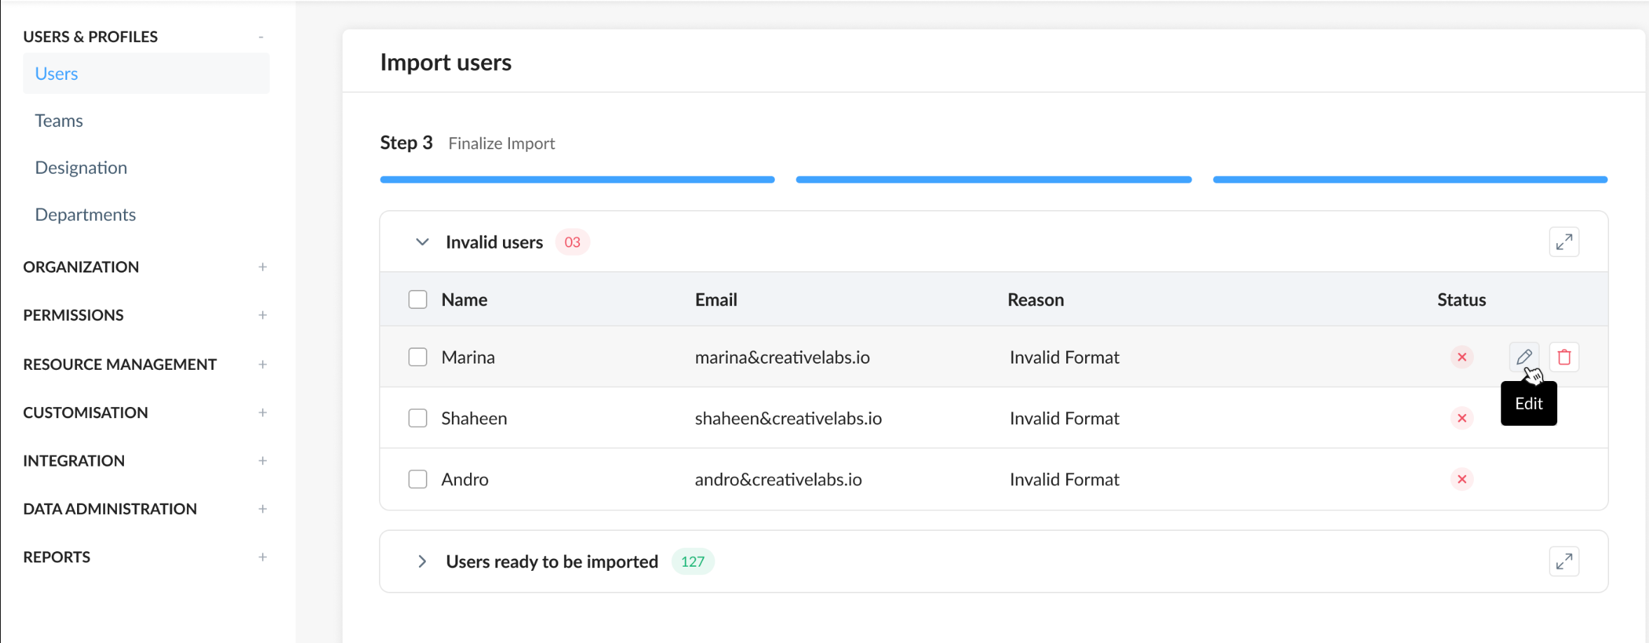
Task: Expand the Organization sidebar group
Action: click(263, 267)
